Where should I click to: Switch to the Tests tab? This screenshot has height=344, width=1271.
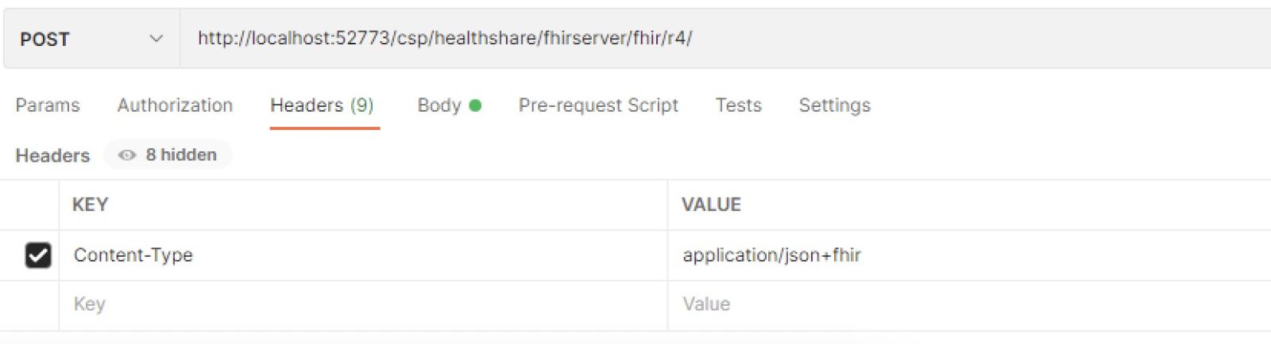tap(738, 105)
